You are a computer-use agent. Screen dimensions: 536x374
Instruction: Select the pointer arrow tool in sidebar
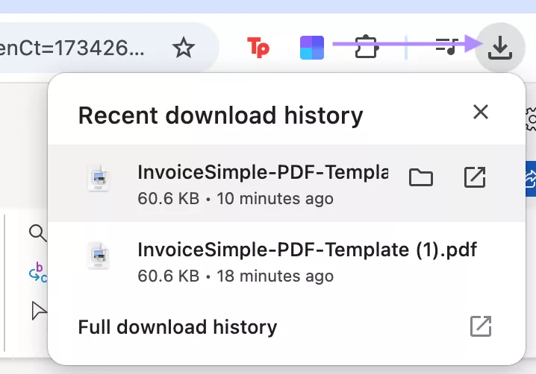tap(39, 311)
